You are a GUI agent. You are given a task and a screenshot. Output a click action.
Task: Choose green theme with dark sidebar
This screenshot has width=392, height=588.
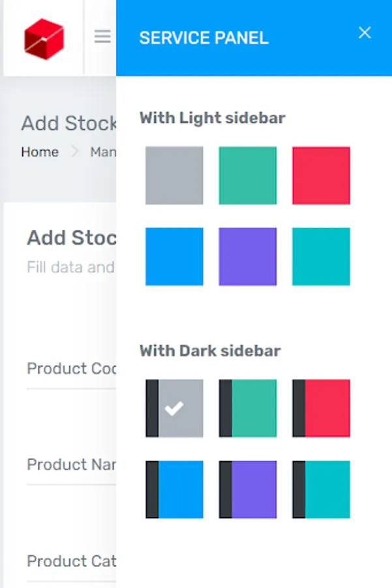coord(248,408)
